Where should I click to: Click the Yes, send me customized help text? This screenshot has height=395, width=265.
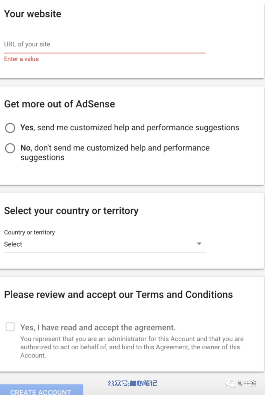pos(130,128)
